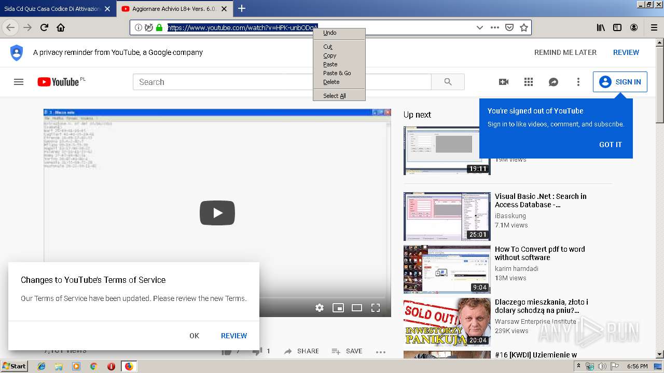Viewport: 664px width, 373px height.
Task: Play the video with center play button
Action: pyautogui.click(x=217, y=212)
